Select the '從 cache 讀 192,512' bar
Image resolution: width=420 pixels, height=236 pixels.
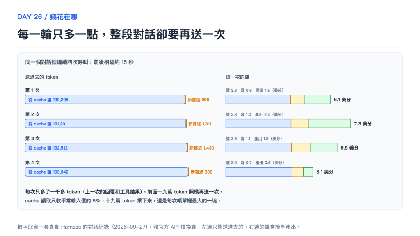(106, 147)
